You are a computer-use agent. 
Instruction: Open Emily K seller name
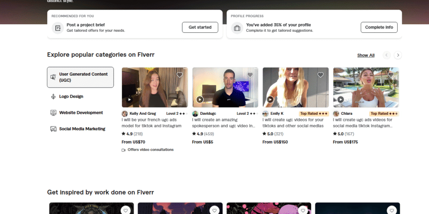[x=277, y=113]
